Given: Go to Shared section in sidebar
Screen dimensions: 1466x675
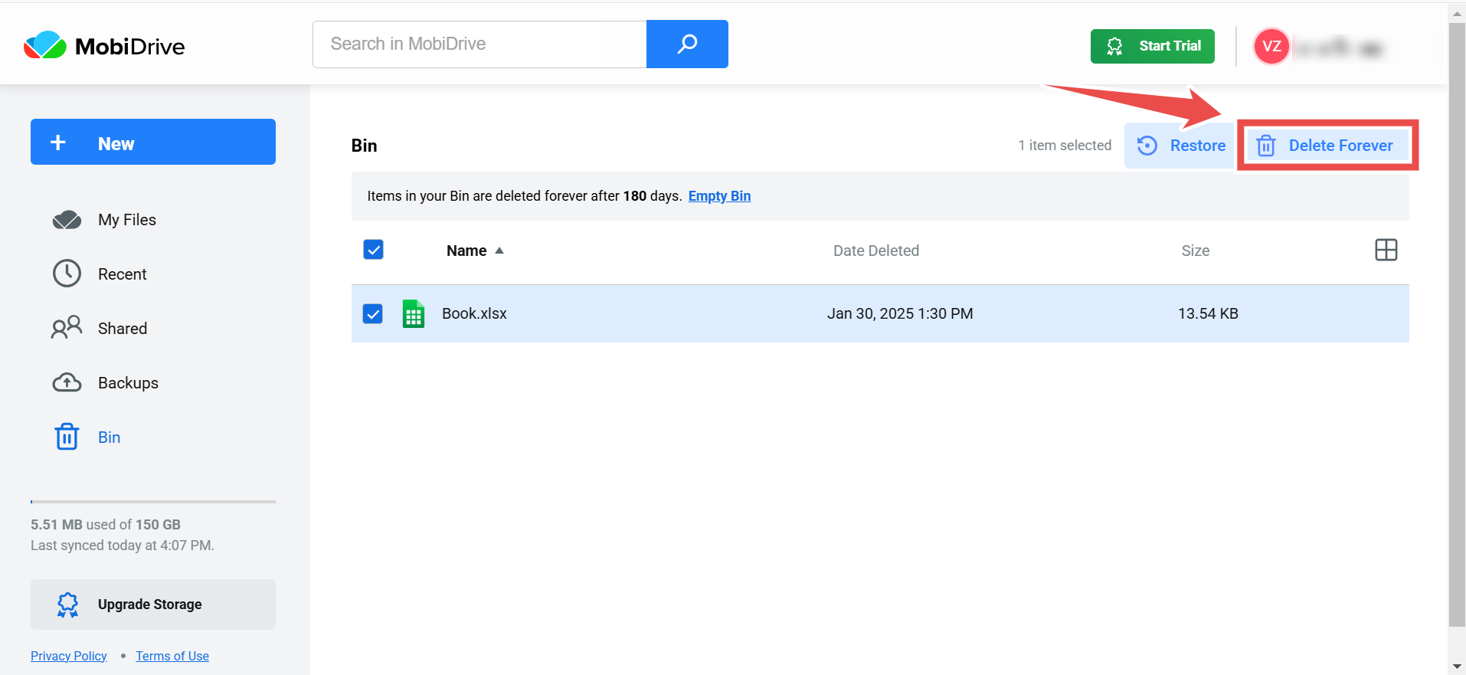Looking at the screenshot, I should click(x=123, y=329).
